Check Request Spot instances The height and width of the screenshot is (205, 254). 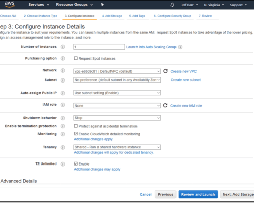pos(76,58)
